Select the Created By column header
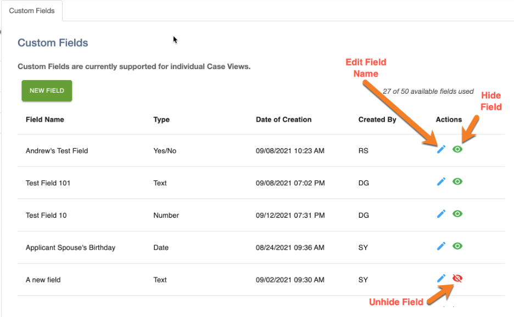Viewport: 514px width, 317px height. pos(377,120)
